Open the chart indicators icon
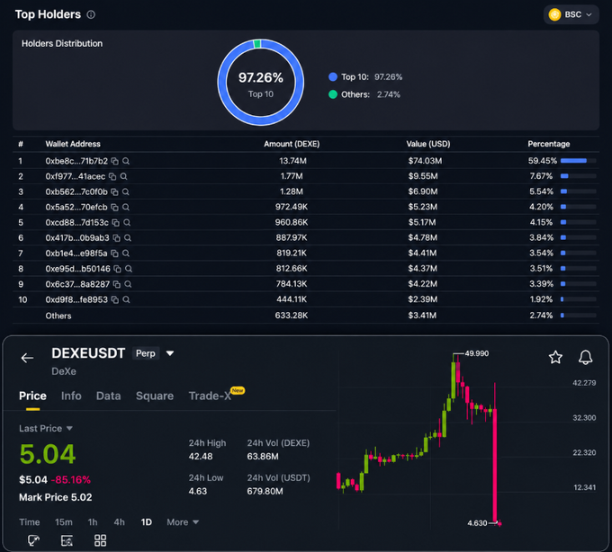Screen dimensions: 612x552 [x=67, y=540]
